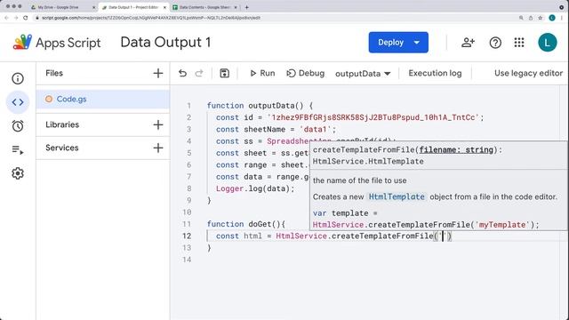Select the Code.gs file
Image resolution: width=569 pixels, height=320 pixels.
pyautogui.click(x=103, y=99)
